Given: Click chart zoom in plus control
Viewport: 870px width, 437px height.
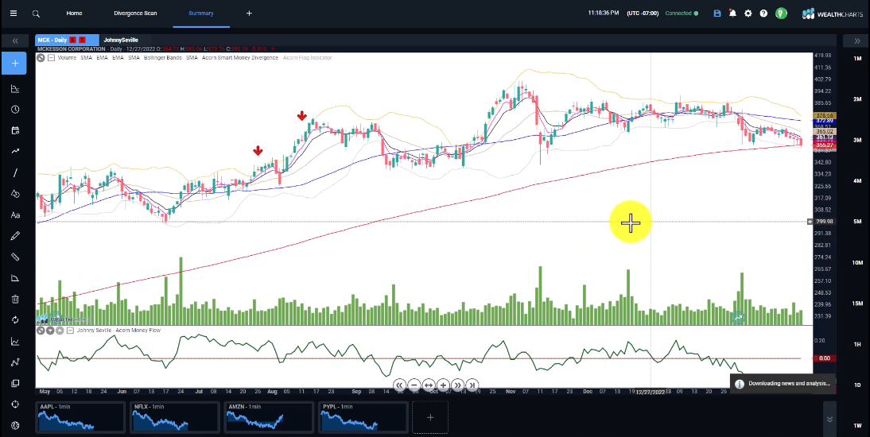Looking at the screenshot, I should pyautogui.click(x=443, y=385).
